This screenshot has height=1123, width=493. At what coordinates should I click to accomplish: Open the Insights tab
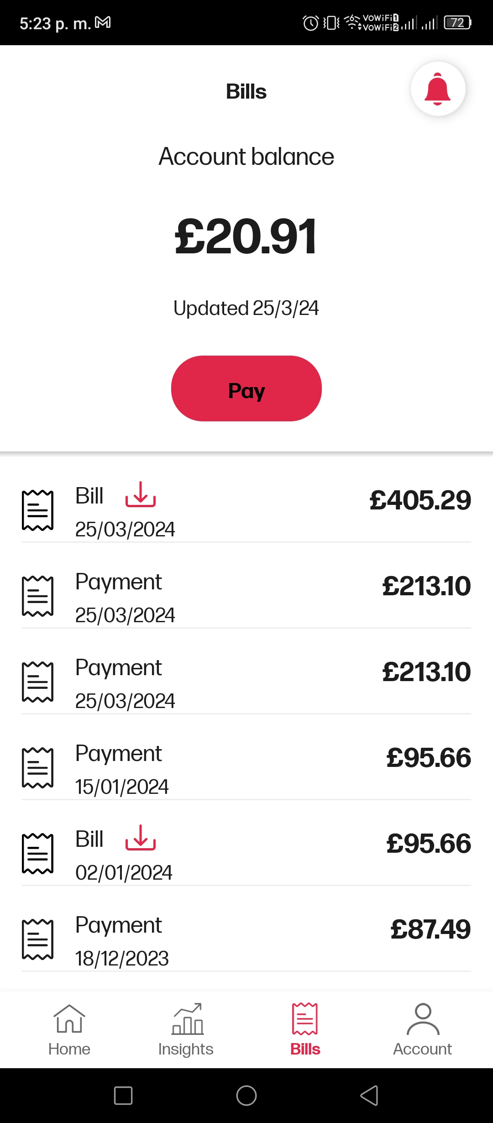click(186, 1030)
